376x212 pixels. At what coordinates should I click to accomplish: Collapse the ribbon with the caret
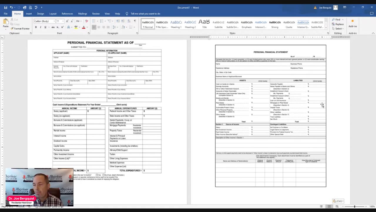pos(372,33)
